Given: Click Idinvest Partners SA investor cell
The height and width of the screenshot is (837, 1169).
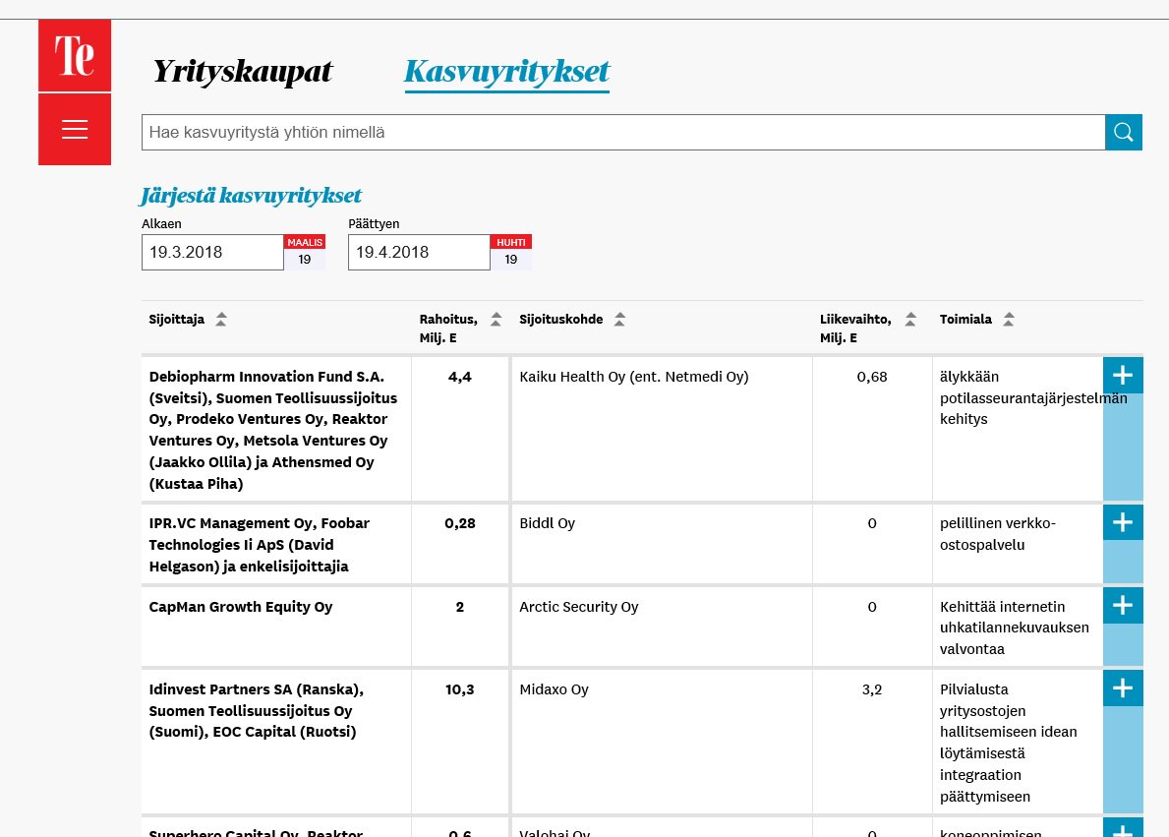Looking at the screenshot, I should pyautogui.click(x=276, y=742).
